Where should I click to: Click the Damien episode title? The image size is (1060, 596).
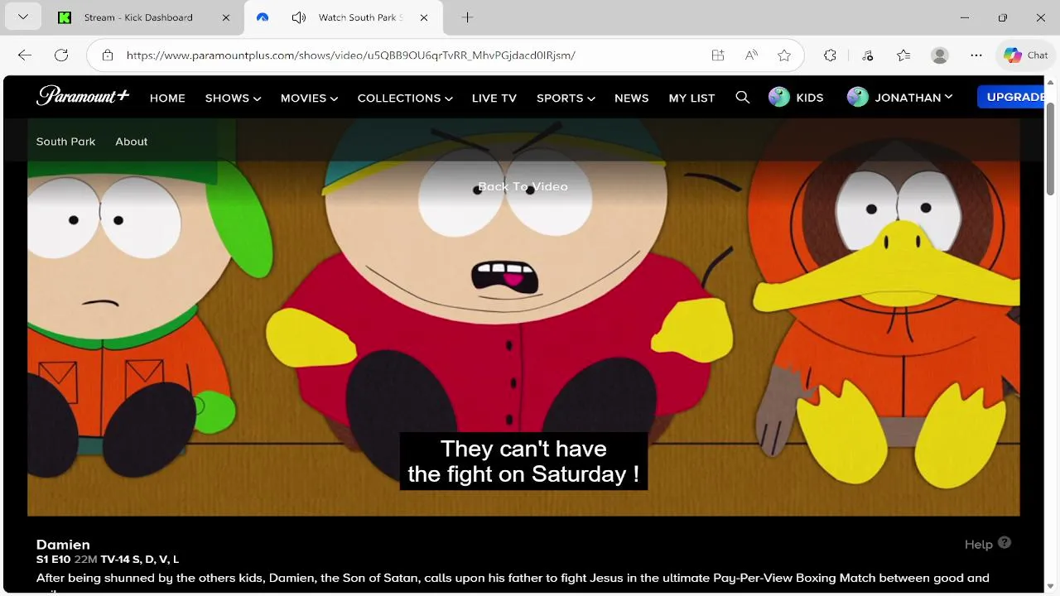pyautogui.click(x=63, y=545)
